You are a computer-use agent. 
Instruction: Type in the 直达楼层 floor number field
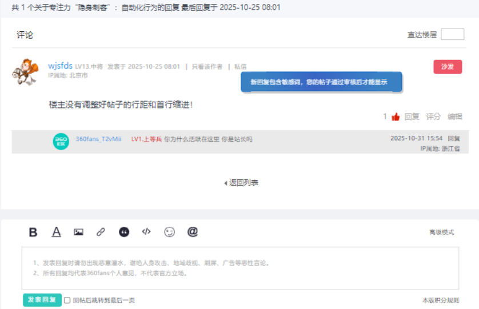coord(452,34)
